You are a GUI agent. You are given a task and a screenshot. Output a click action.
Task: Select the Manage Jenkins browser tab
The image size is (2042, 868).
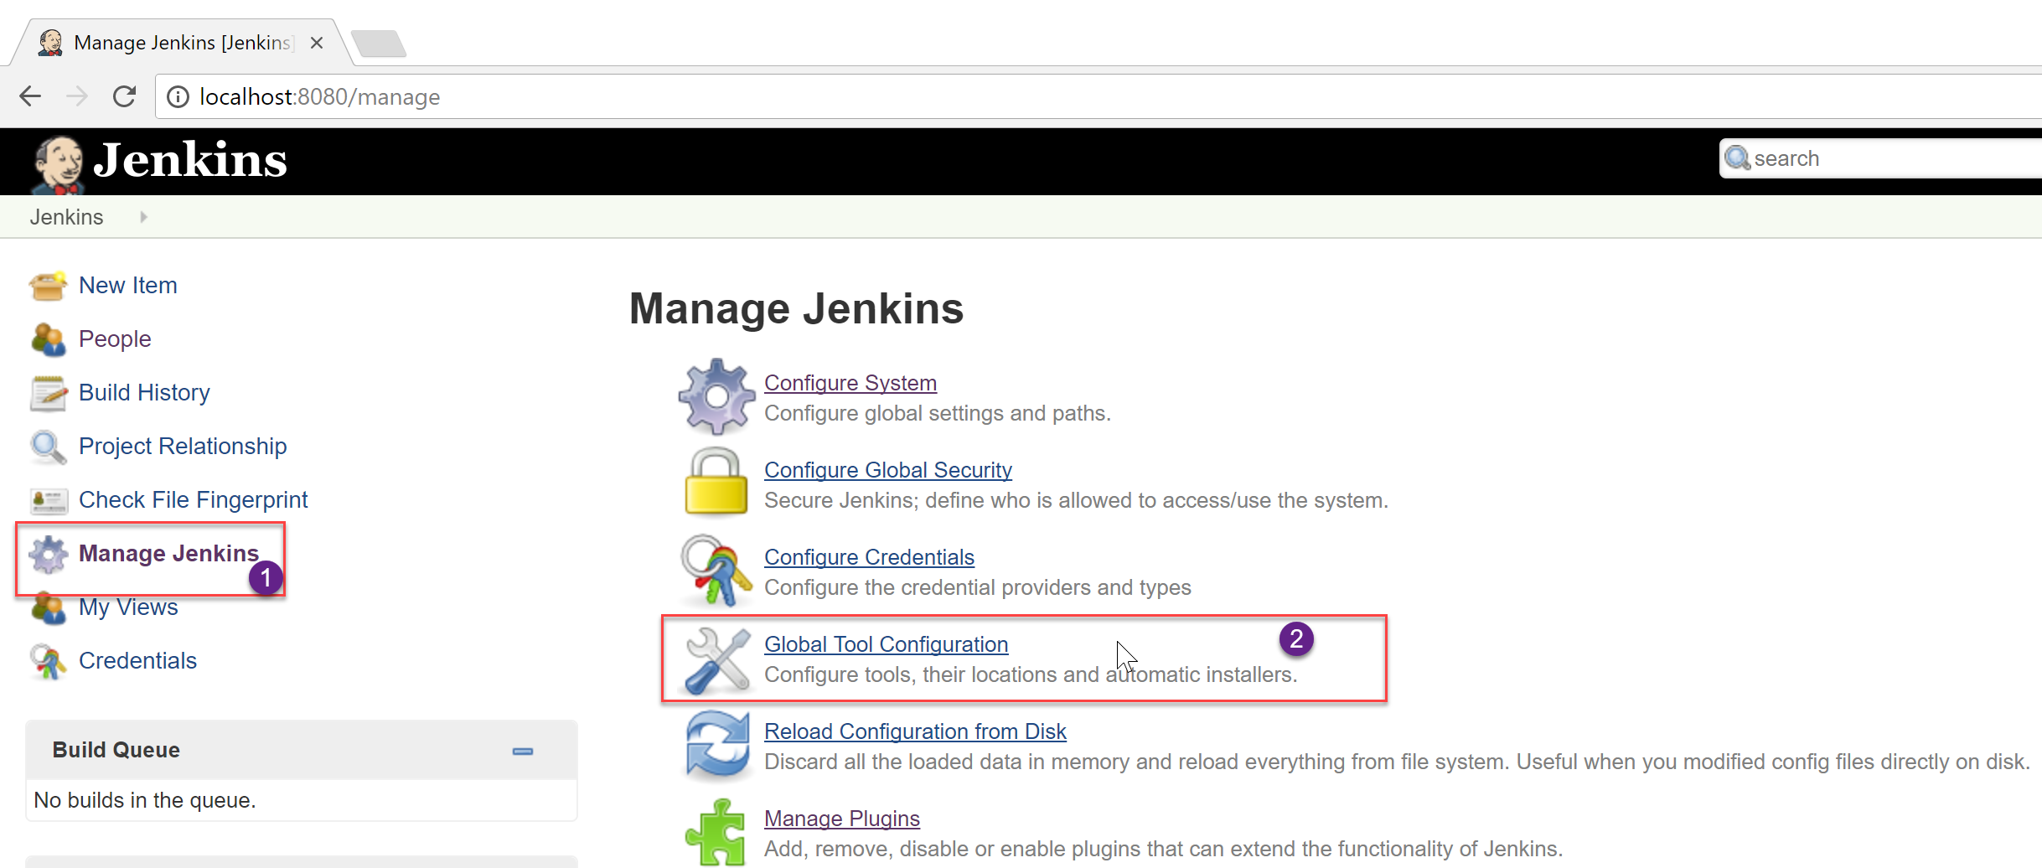click(x=182, y=43)
